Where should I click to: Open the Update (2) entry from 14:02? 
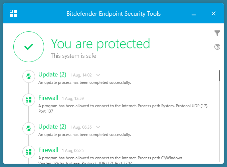coord(52,74)
